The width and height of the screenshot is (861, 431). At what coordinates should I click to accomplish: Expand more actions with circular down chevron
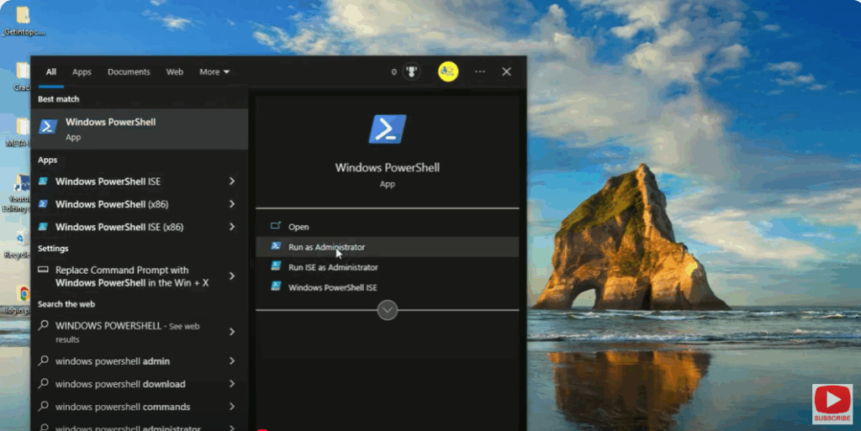[x=387, y=310]
